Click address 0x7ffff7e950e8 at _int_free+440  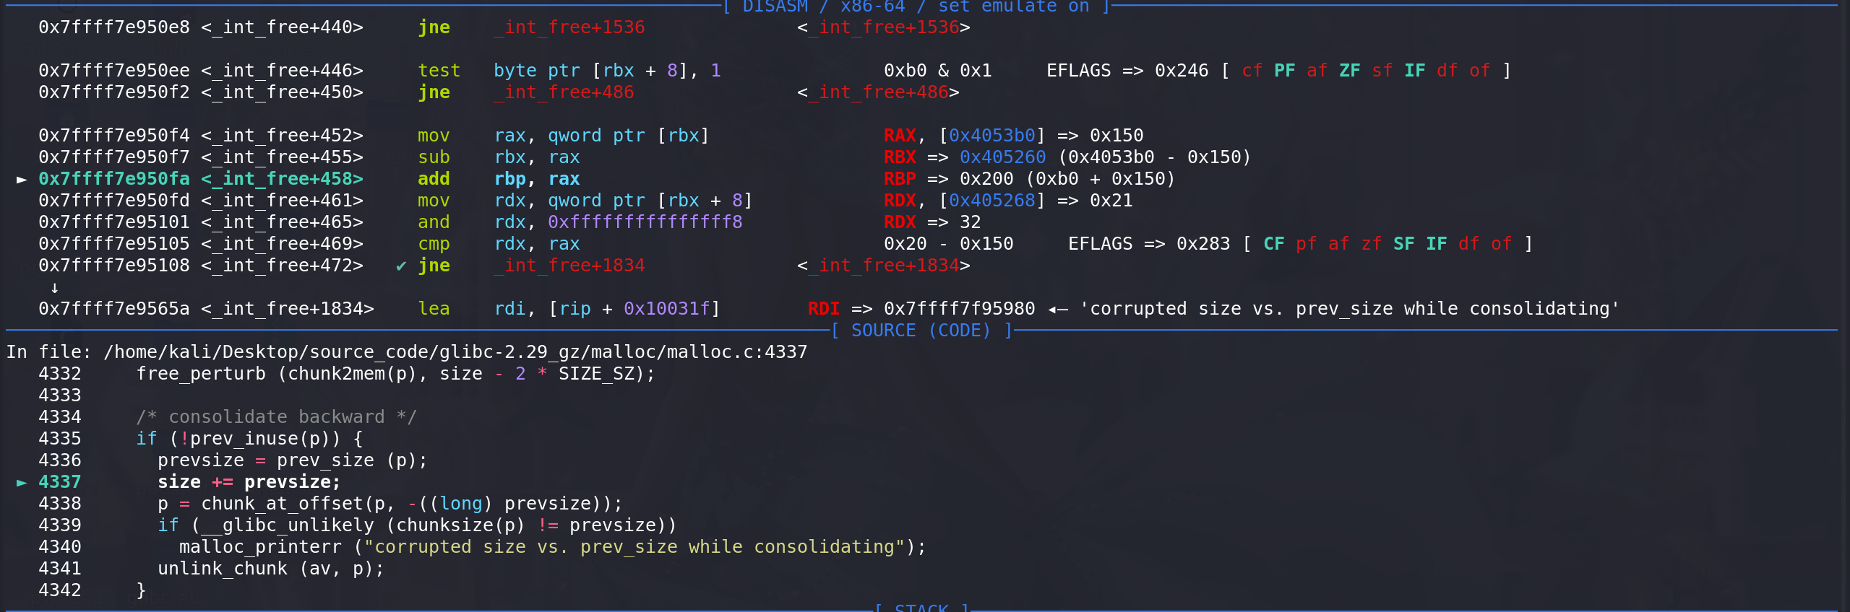114,27
